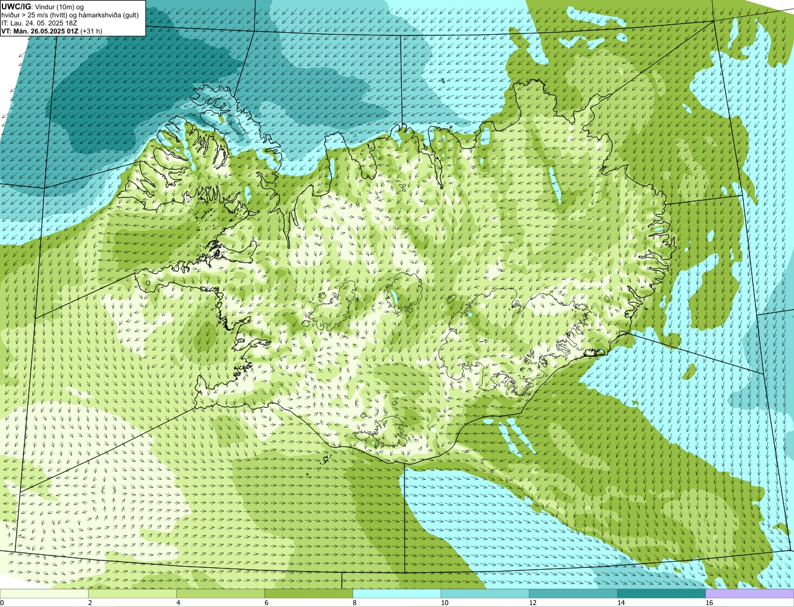Click the 'IT: Lau. 24. 05. 2025 18Z' line

coord(39,23)
